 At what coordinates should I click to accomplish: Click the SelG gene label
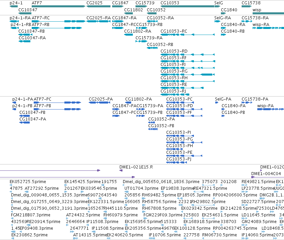click(x=219, y=3)
